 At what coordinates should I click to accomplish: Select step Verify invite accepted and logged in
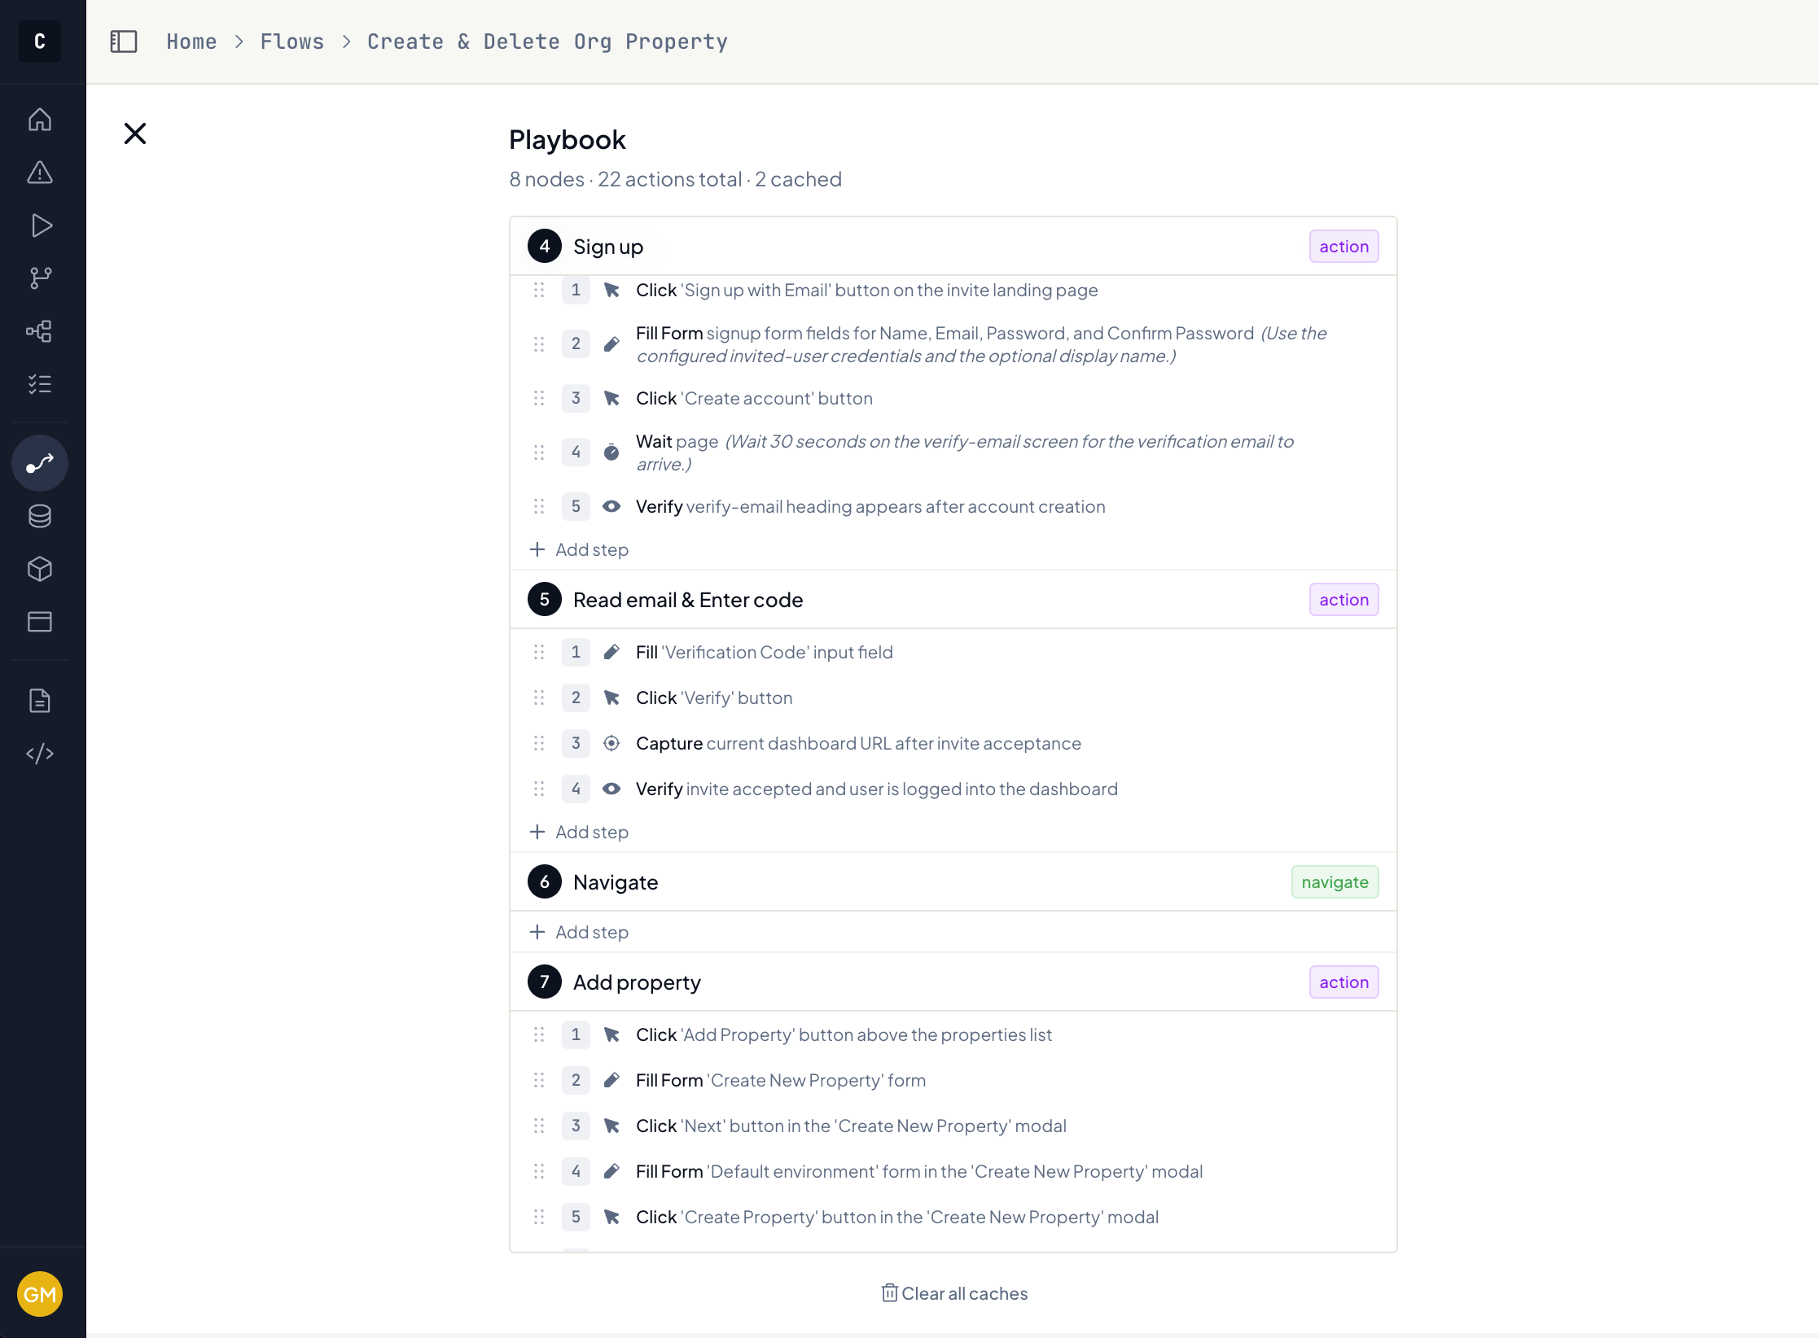953,789
